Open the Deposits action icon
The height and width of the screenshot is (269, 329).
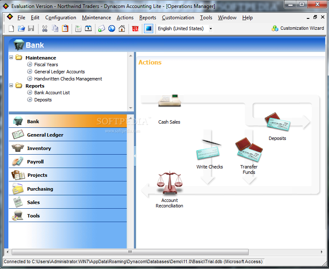[278, 122]
